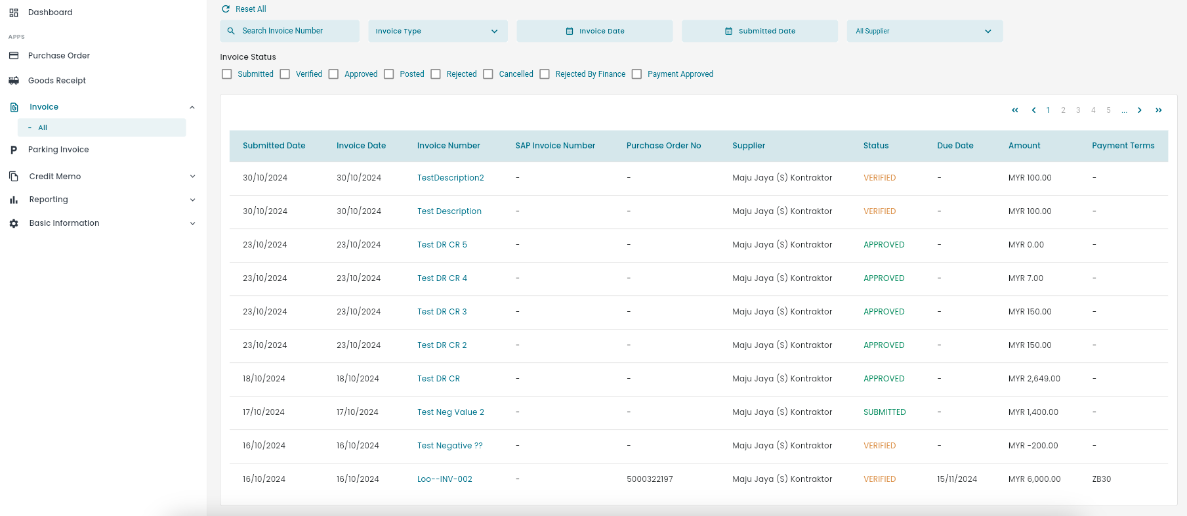This screenshot has width=1187, height=516.
Task: Click the Invoice Date calendar icon
Action: coord(570,31)
